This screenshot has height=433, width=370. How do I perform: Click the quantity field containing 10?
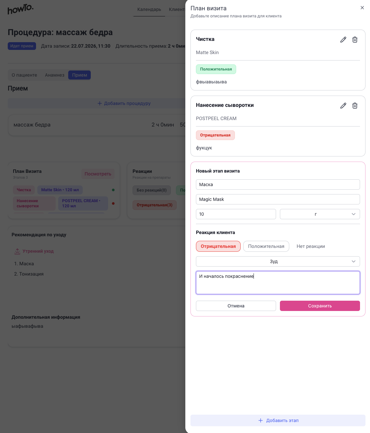click(x=236, y=214)
